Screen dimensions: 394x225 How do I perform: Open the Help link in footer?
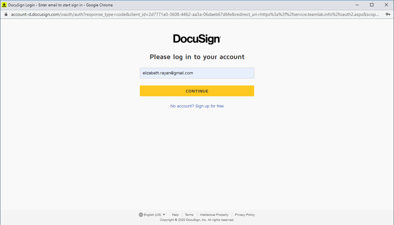175,215
